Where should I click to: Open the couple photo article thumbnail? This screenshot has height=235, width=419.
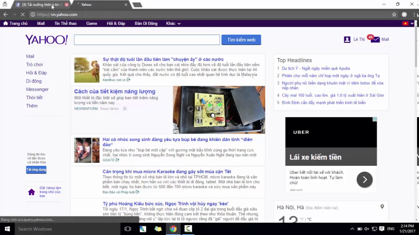pos(87,70)
